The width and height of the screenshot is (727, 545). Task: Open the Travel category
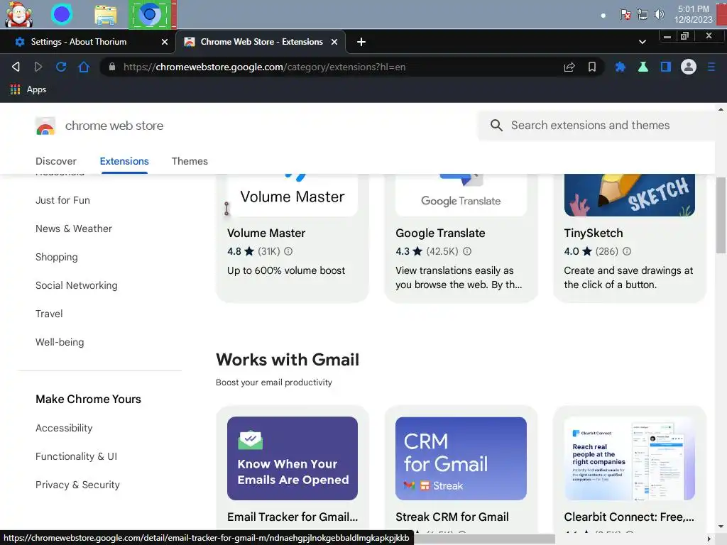[x=49, y=314]
